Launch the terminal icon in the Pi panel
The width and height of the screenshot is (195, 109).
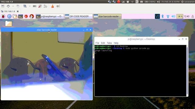(x=20, y=16)
